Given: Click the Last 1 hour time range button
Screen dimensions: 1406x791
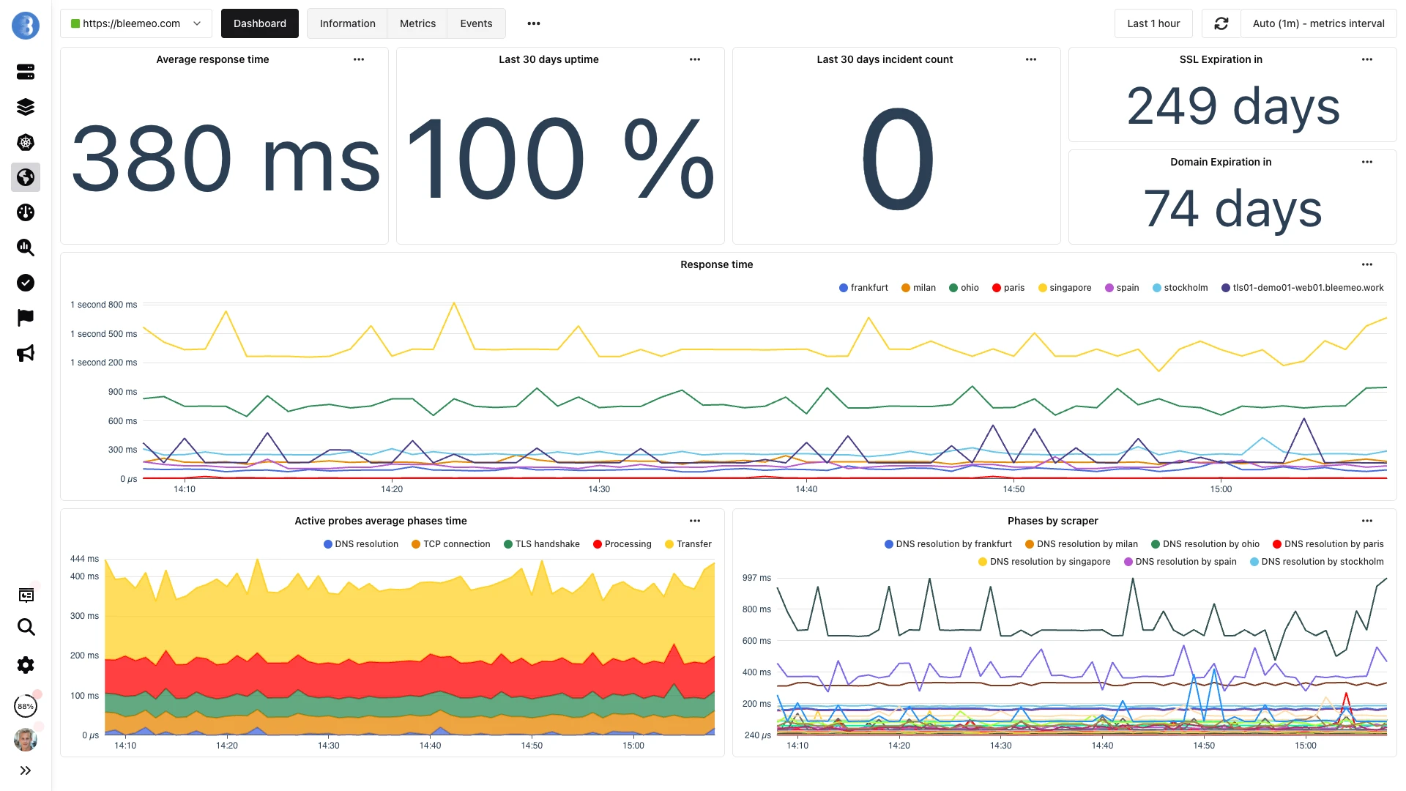Looking at the screenshot, I should [1153, 23].
